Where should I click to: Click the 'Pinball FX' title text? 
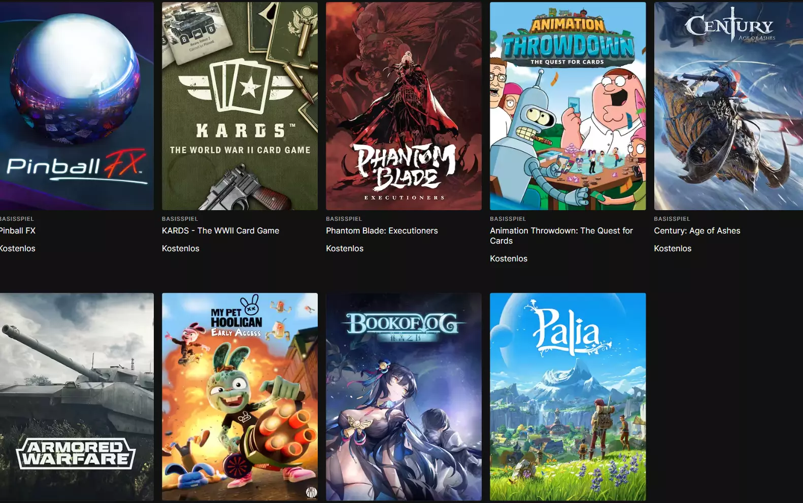coord(18,230)
